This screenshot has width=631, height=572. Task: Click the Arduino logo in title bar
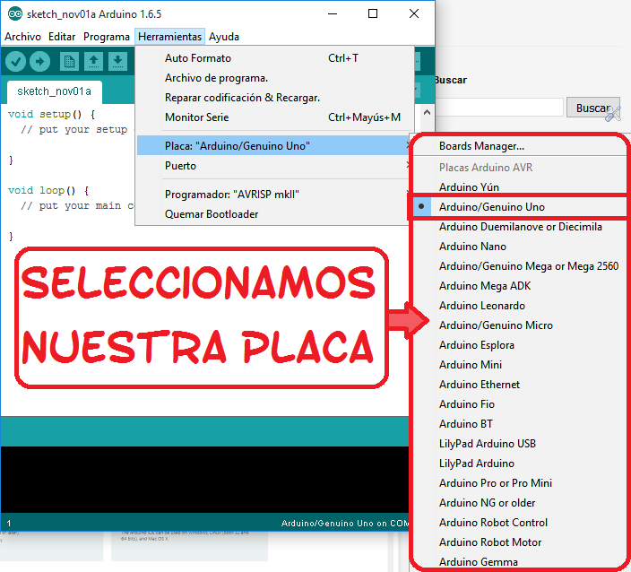tap(15, 14)
